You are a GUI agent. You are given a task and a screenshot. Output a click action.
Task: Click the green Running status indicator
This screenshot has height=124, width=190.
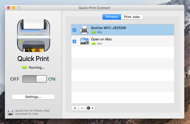coord(24,67)
